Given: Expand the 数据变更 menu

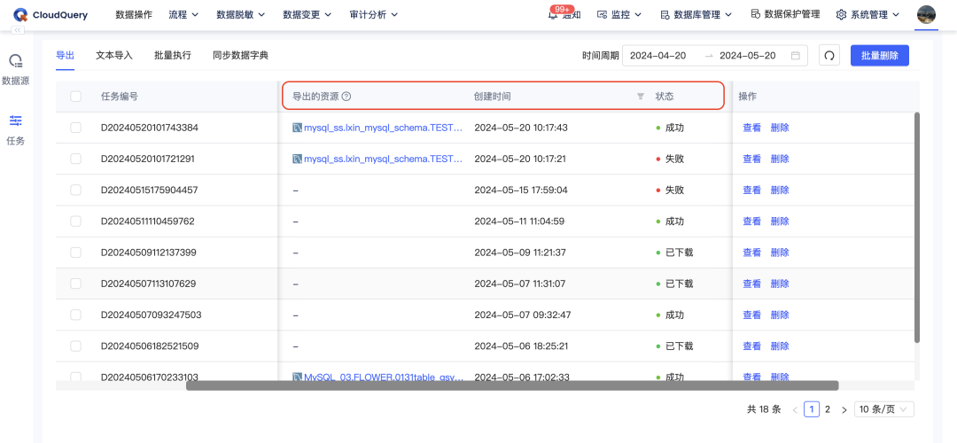Looking at the screenshot, I should coord(307,15).
